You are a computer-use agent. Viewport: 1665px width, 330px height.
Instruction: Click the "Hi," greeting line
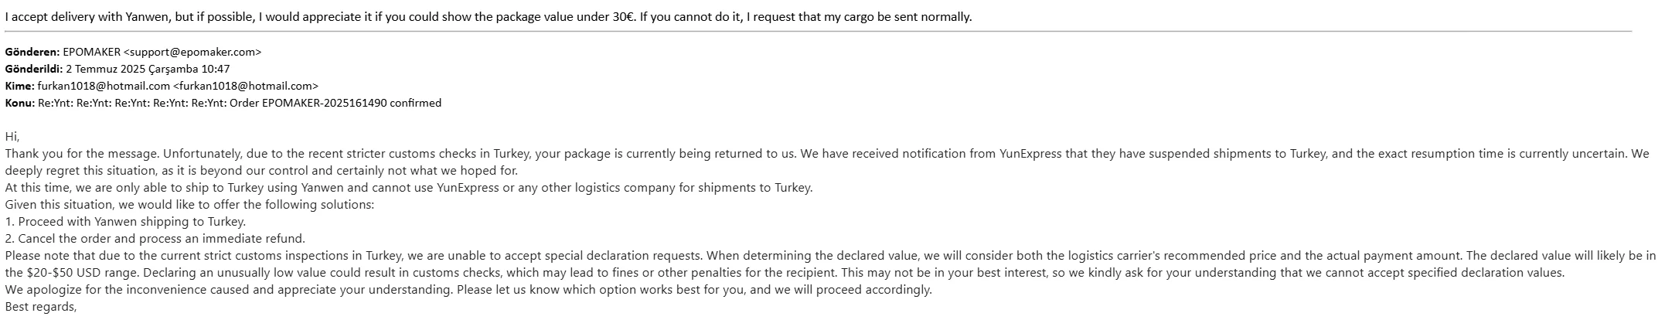[12, 137]
